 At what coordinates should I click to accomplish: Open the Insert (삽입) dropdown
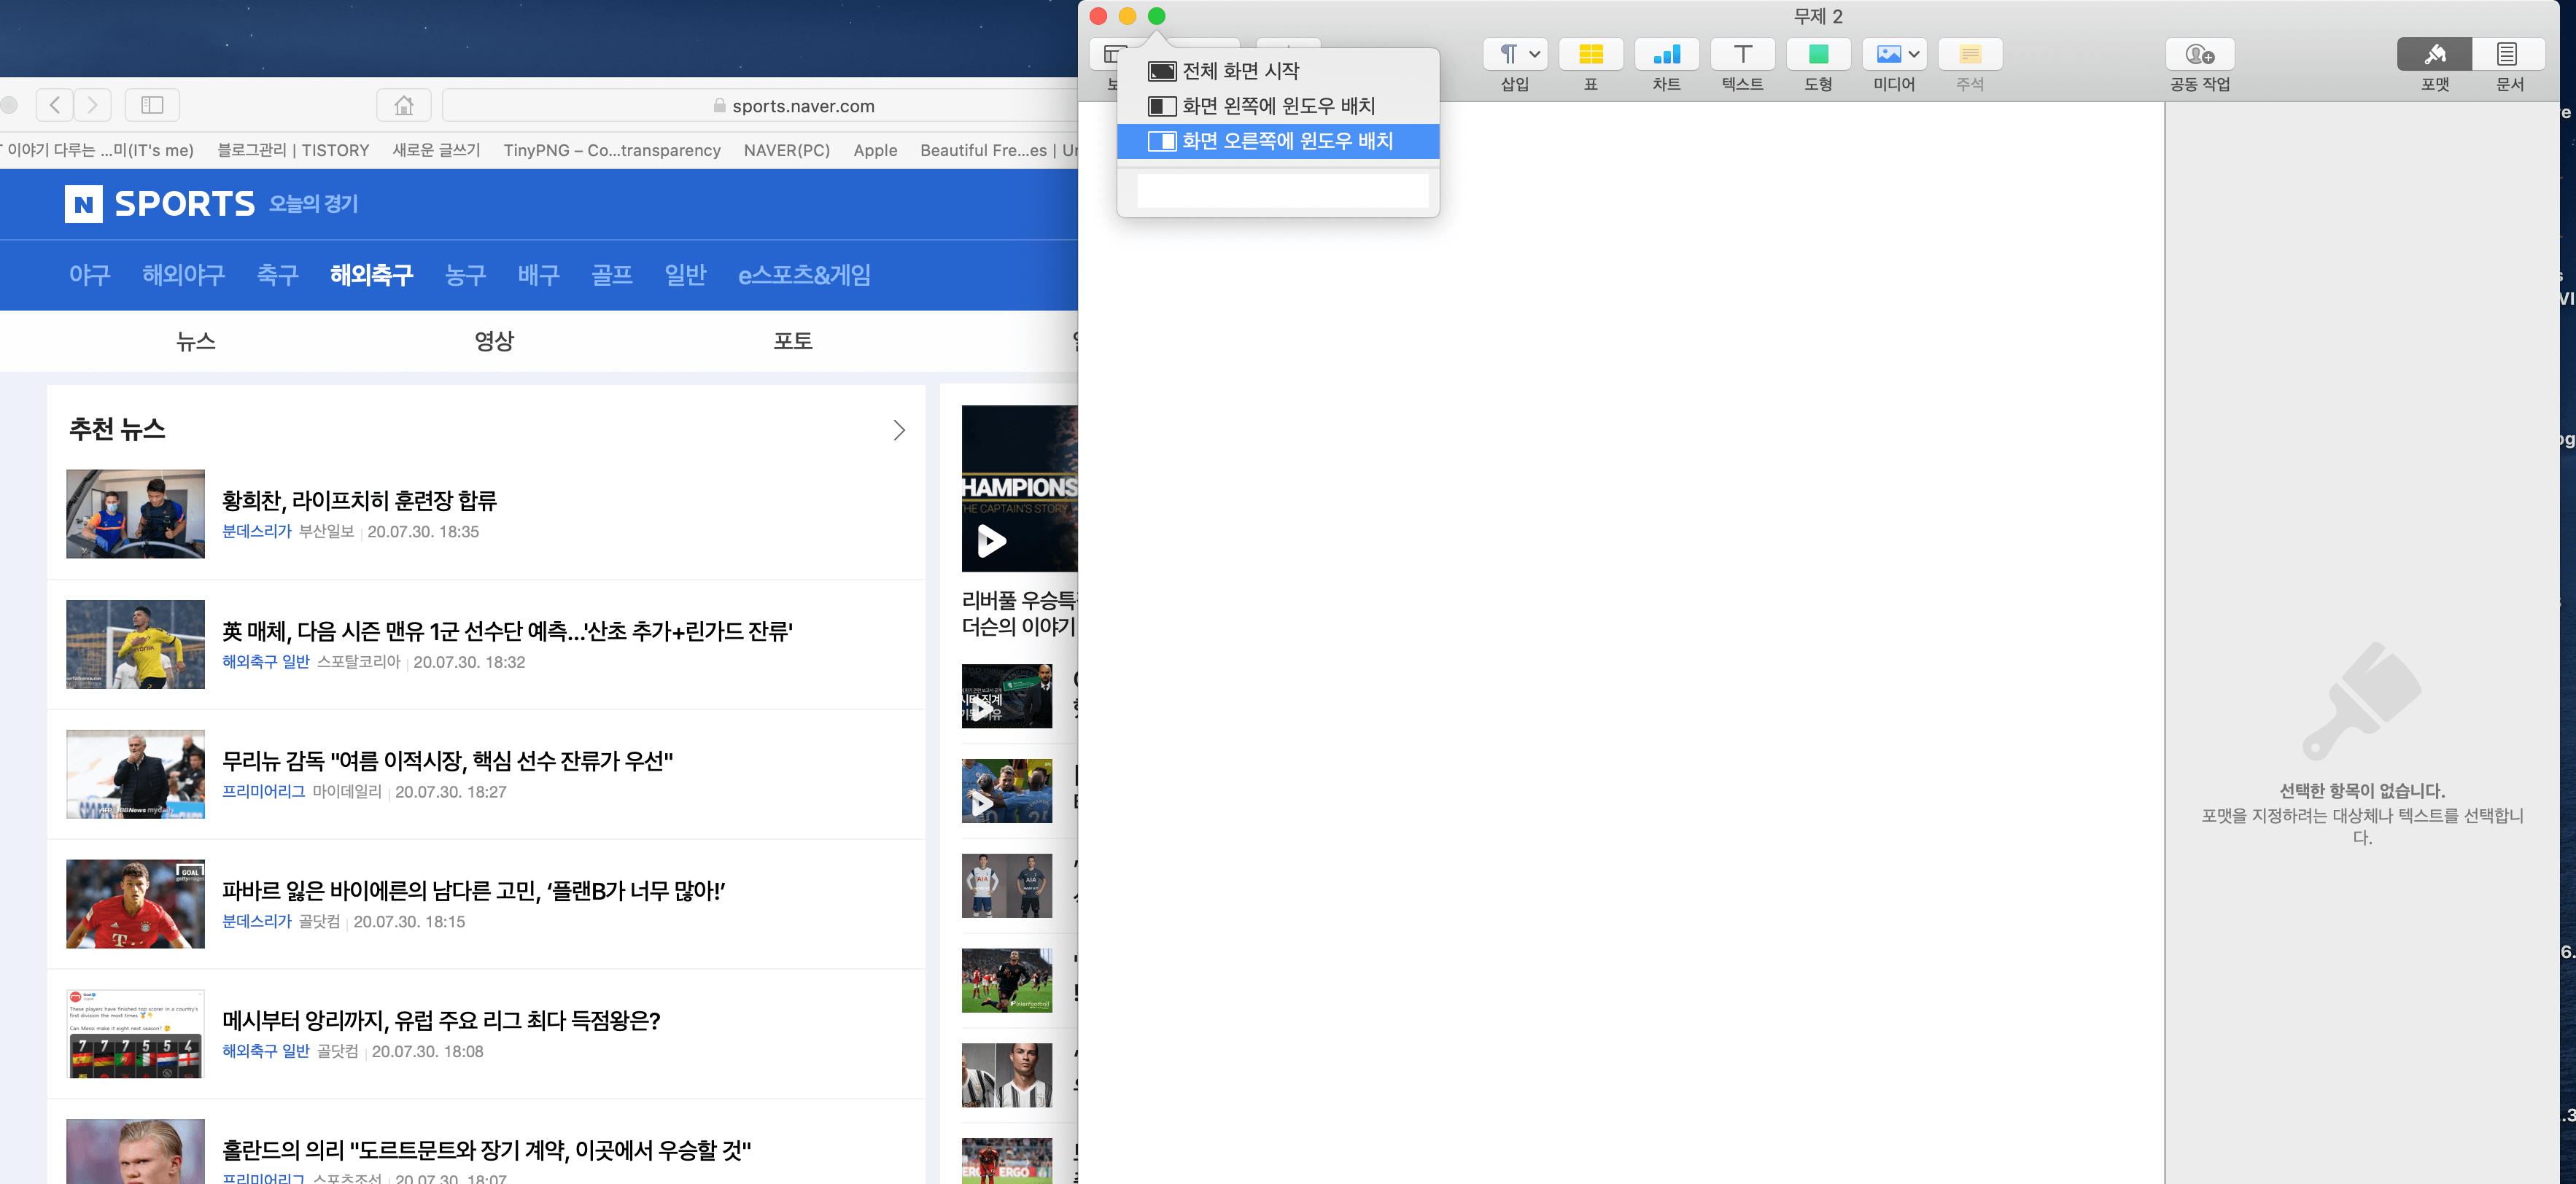[x=1515, y=54]
